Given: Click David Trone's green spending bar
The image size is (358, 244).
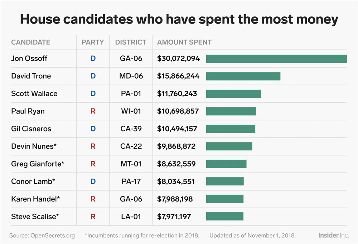Looking at the screenshot, I should [243, 76].
